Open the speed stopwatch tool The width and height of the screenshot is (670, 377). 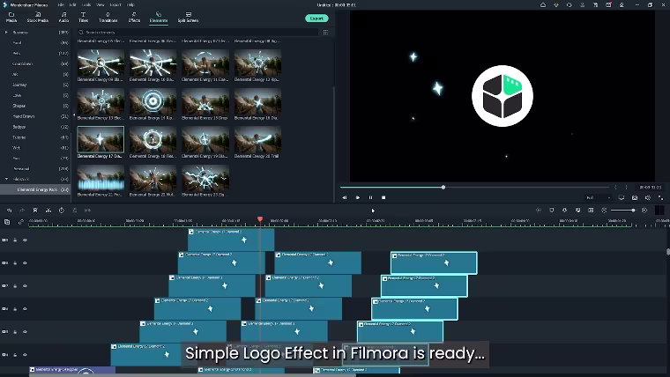coord(62,210)
